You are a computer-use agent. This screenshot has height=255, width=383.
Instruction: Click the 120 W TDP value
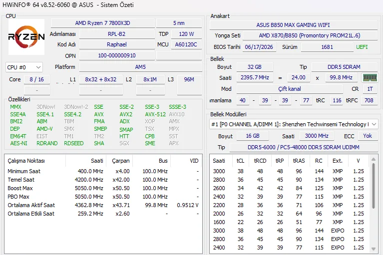186,34
